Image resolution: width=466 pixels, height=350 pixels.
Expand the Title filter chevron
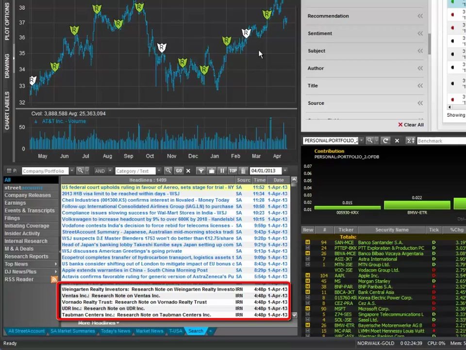pyautogui.click(x=420, y=86)
